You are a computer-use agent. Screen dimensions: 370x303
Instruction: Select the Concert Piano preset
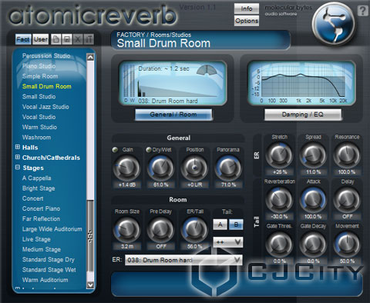tap(41, 208)
